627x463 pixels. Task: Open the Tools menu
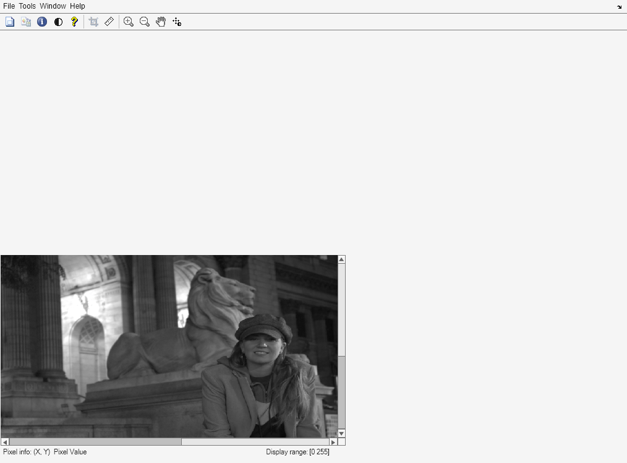point(26,6)
